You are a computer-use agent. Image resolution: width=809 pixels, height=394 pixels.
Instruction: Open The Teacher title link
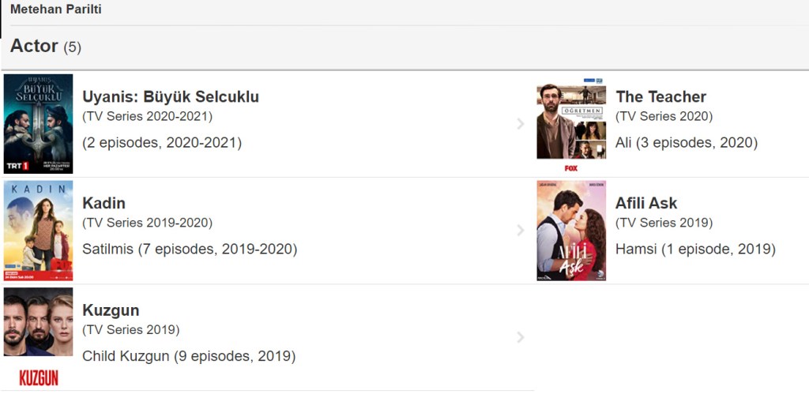(660, 97)
